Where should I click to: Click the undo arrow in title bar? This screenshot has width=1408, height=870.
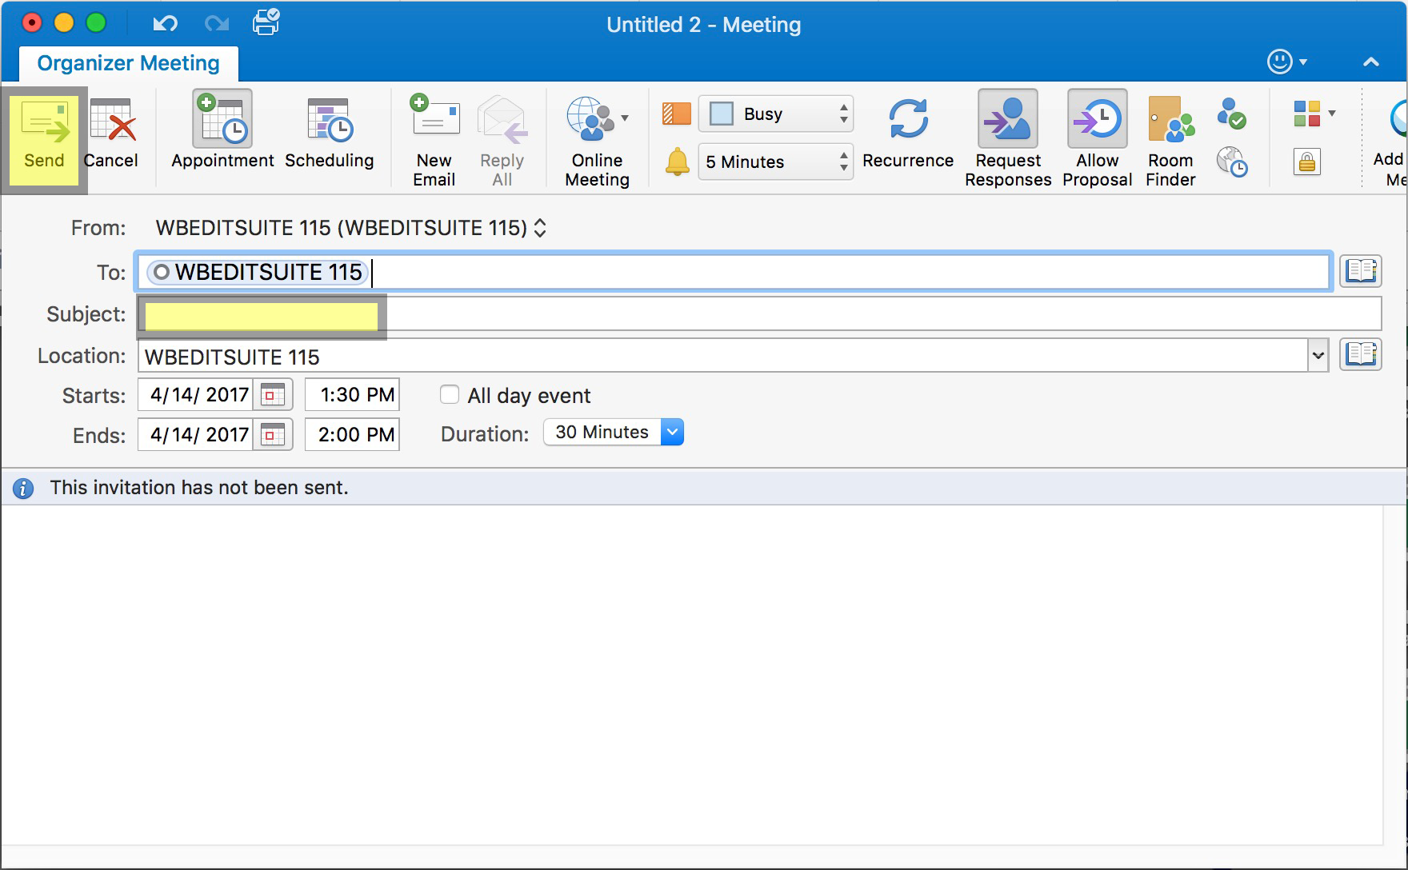point(165,23)
